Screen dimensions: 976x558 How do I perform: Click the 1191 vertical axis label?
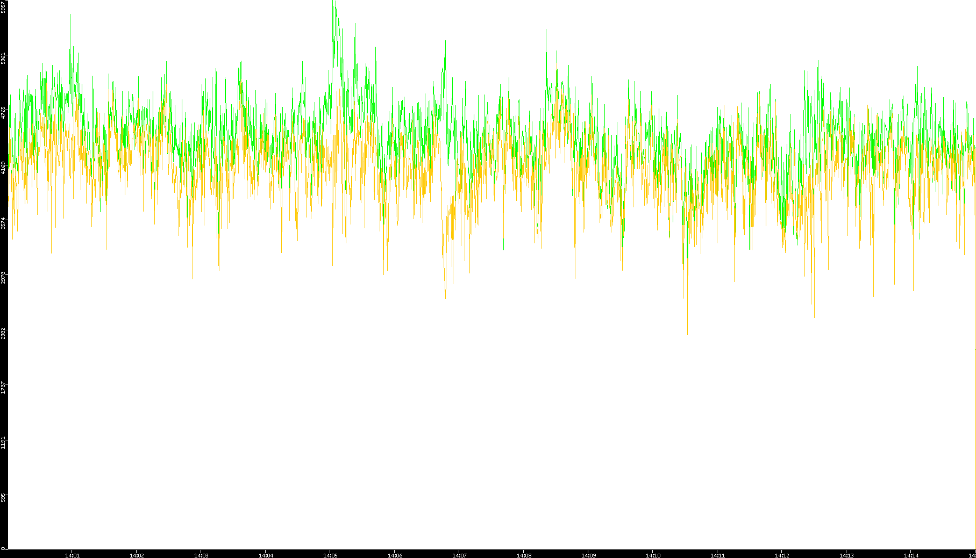click(x=4, y=443)
